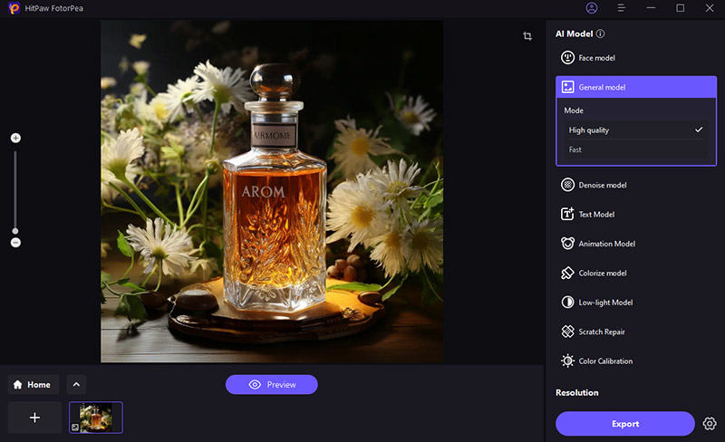Click the Color Calibration sun icon
This screenshot has height=442, width=725.
tap(567, 361)
